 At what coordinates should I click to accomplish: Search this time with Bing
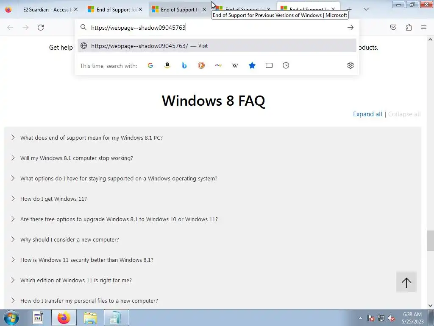[184, 65]
